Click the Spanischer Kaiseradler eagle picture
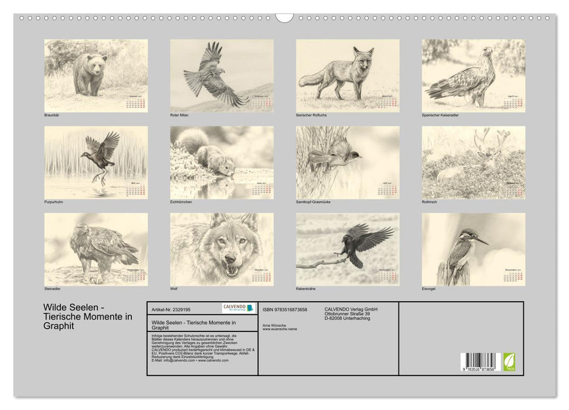Viewport: 569px width, 410px height. [473, 76]
